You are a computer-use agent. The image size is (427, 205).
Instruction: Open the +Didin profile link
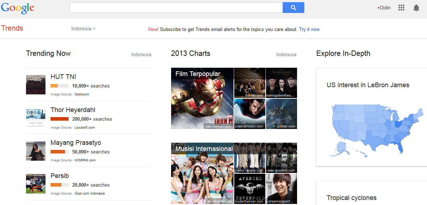384,8
